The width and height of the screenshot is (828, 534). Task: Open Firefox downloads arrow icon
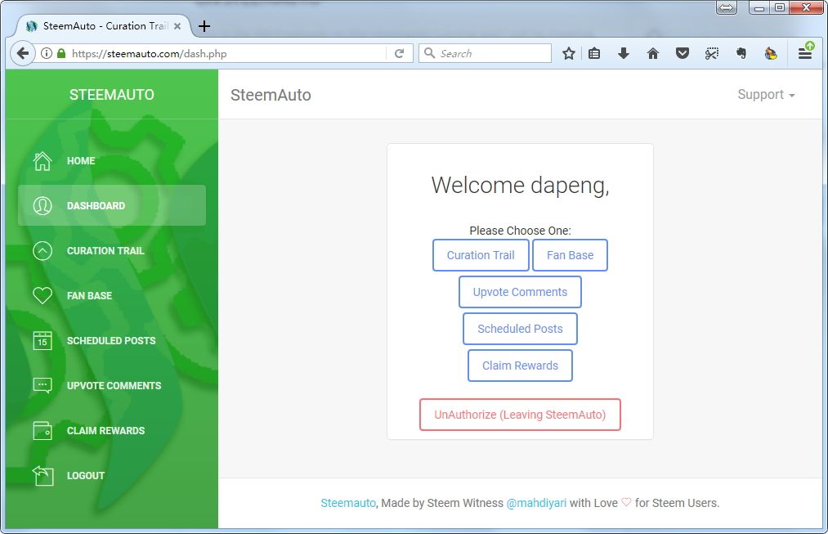(624, 53)
